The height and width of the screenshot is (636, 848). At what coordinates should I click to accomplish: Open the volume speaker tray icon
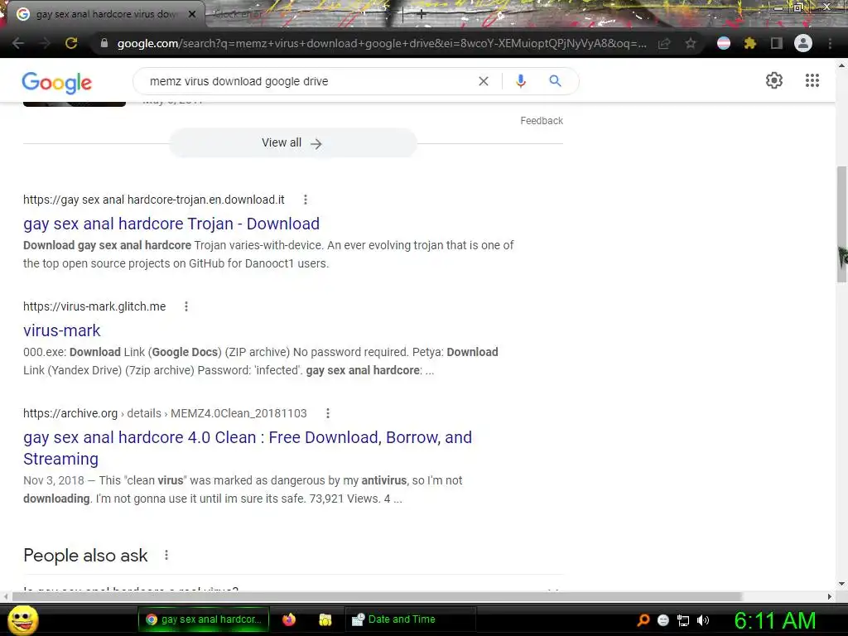tap(703, 620)
